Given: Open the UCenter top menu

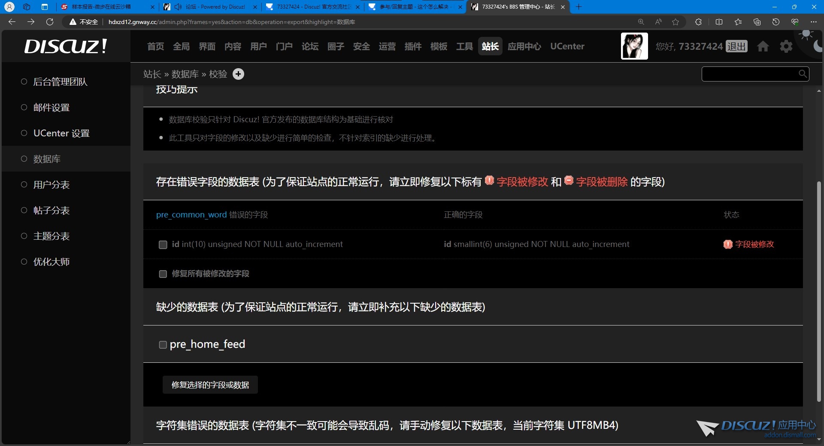Looking at the screenshot, I should point(567,46).
